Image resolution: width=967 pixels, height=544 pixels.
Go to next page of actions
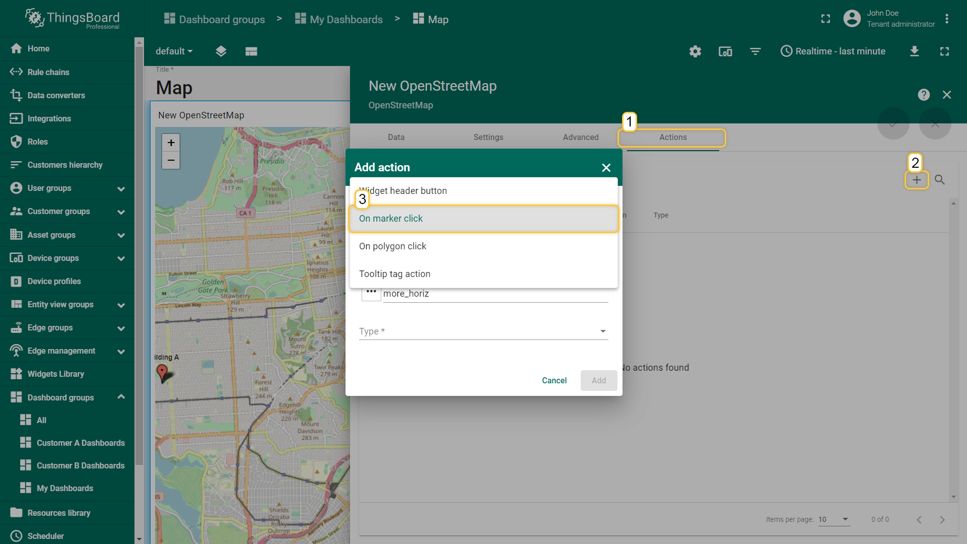tap(942, 519)
